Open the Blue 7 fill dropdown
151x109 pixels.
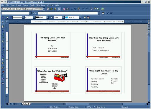(x=80, y=17)
